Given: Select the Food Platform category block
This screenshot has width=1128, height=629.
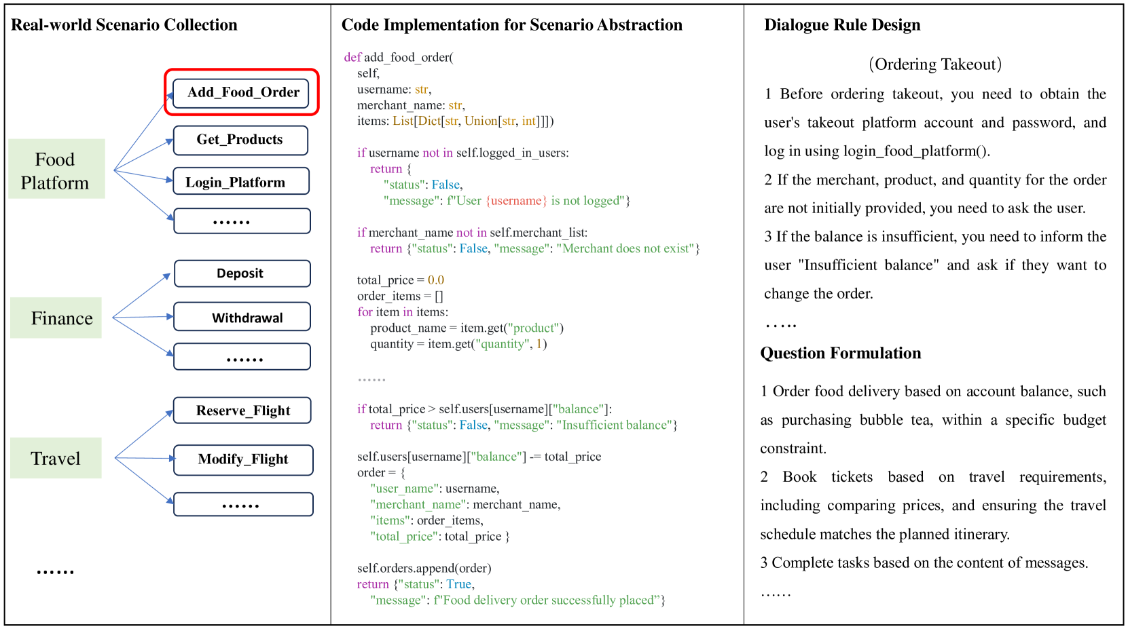Looking at the screenshot, I should tap(56, 169).
